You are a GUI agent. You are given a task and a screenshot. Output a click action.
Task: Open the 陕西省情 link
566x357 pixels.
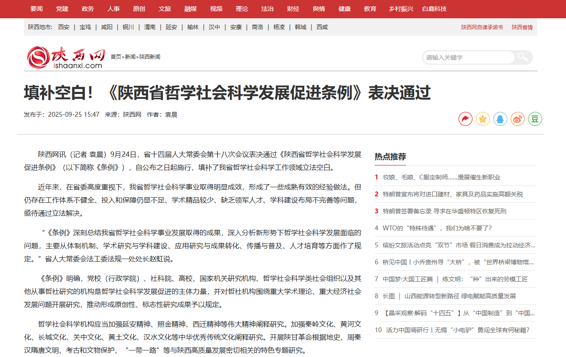[522, 27]
